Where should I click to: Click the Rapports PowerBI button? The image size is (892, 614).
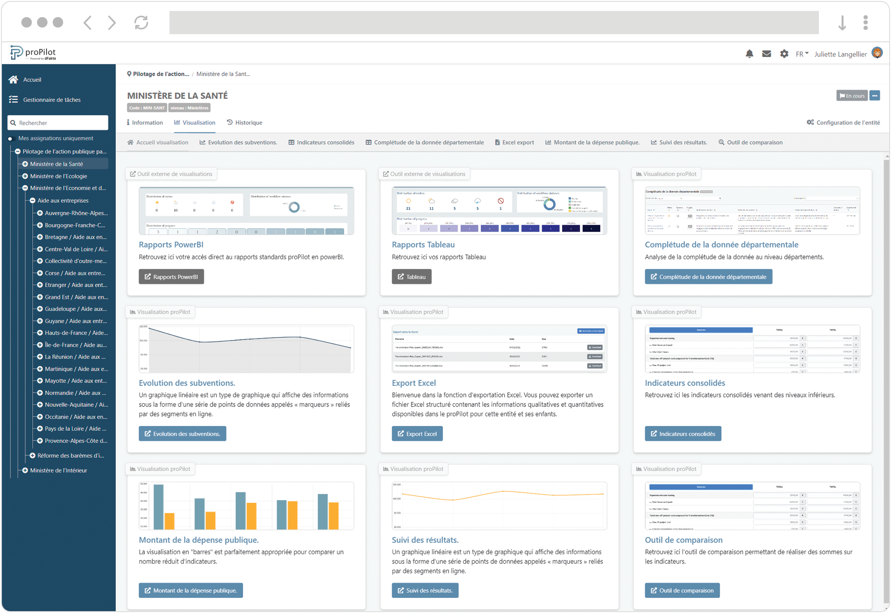coord(171,277)
